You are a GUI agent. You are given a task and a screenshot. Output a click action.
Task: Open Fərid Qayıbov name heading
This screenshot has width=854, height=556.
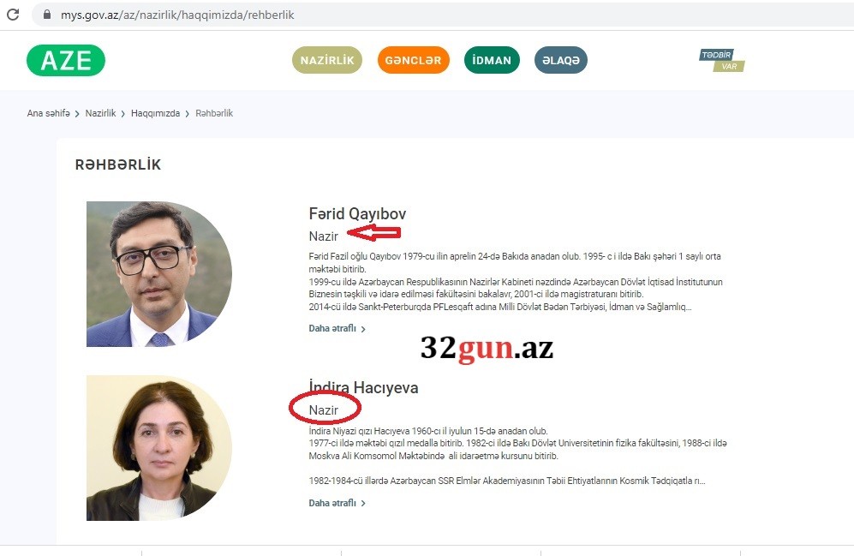click(357, 213)
